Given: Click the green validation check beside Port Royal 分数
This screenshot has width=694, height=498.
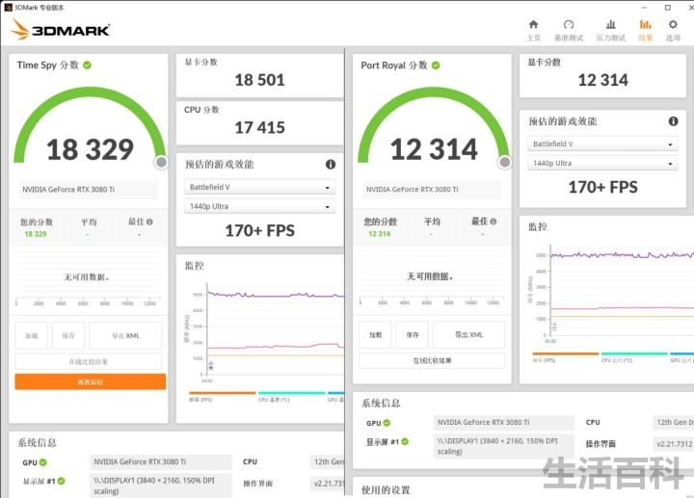Looking at the screenshot, I should click(436, 66).
